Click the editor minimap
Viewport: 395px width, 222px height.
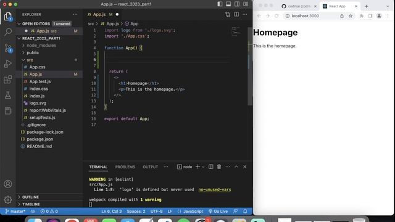[236, 32]
